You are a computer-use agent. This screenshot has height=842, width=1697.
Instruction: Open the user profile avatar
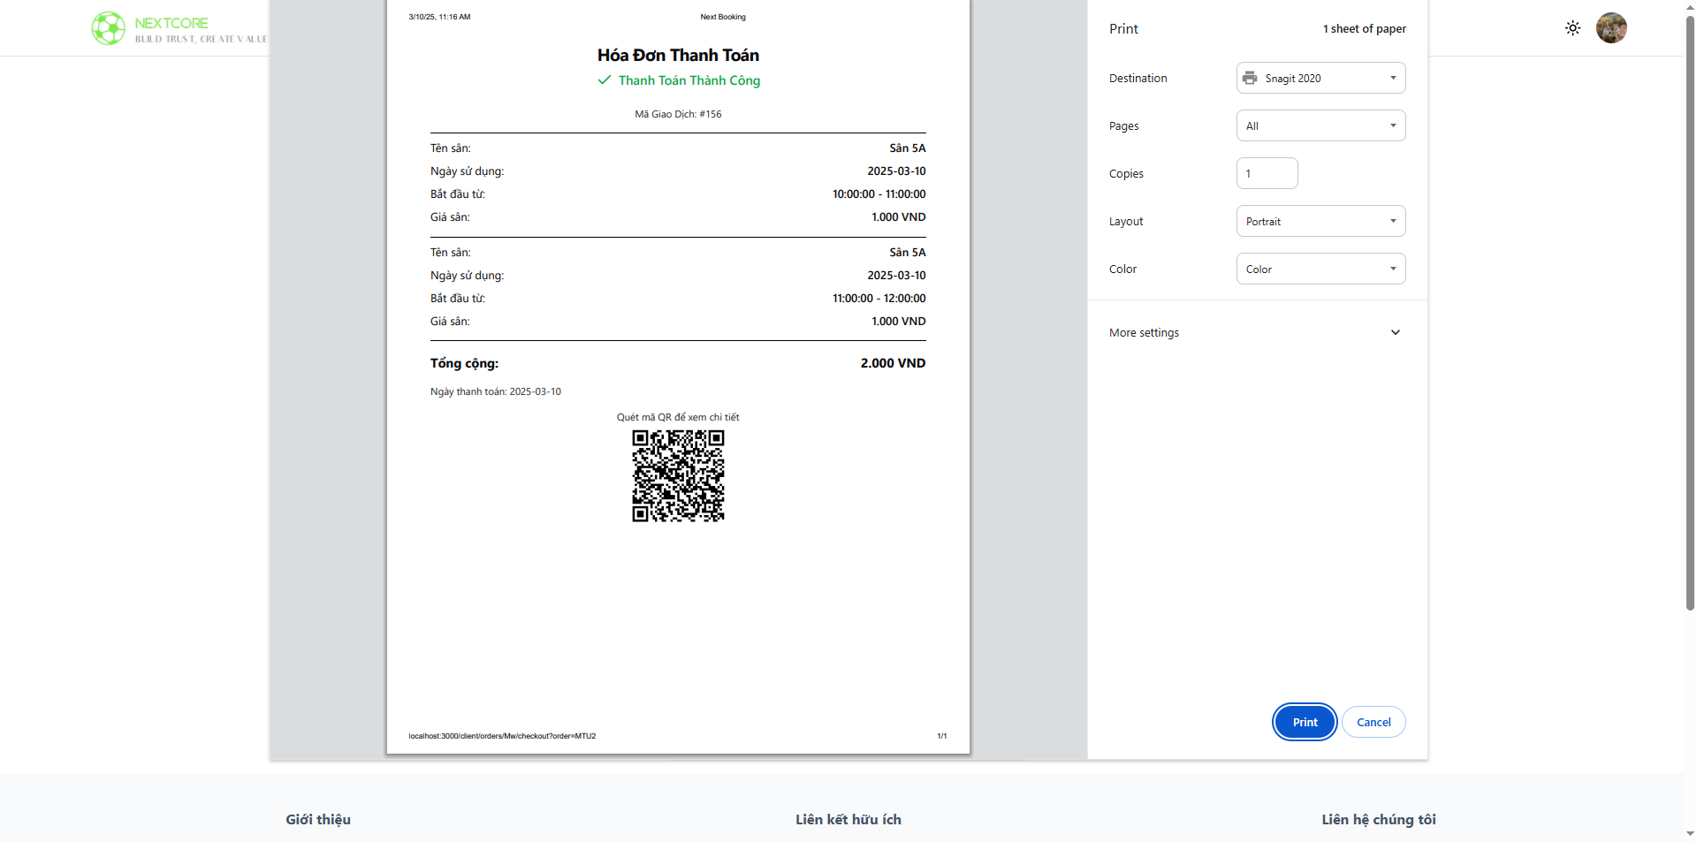(x=1610, y=28)
